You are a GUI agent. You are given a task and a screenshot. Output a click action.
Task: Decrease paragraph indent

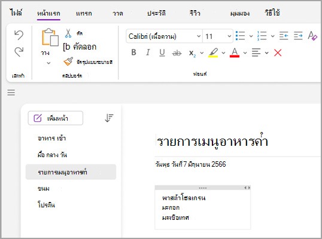(x=284, y=36)
